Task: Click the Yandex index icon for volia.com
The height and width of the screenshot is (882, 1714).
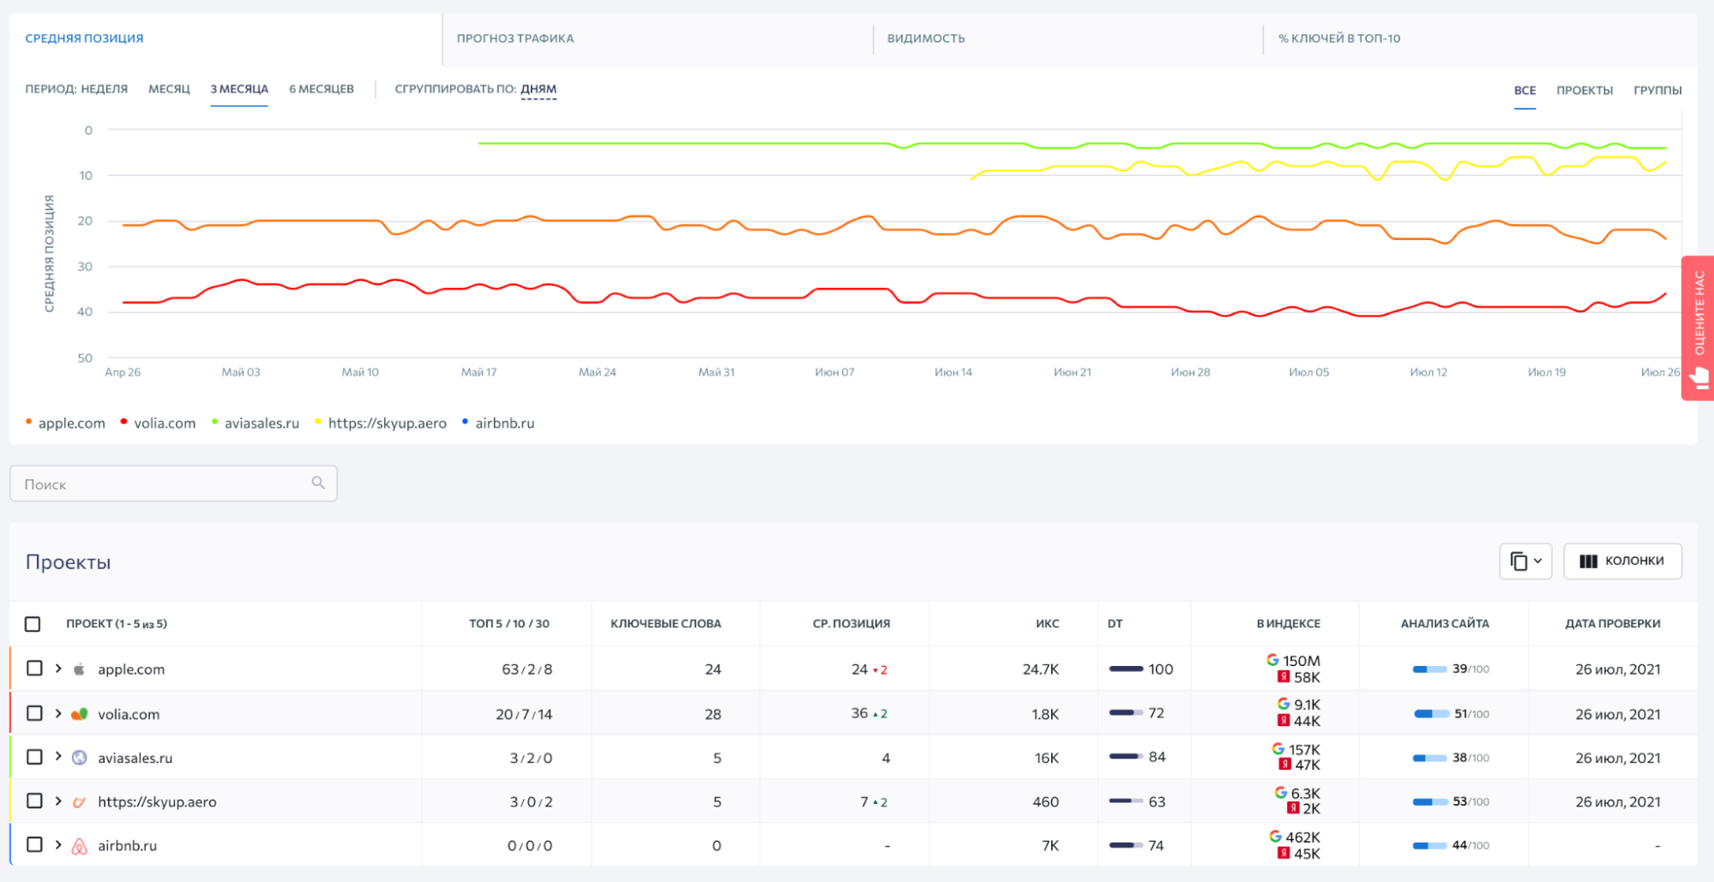Action: 1284,721
